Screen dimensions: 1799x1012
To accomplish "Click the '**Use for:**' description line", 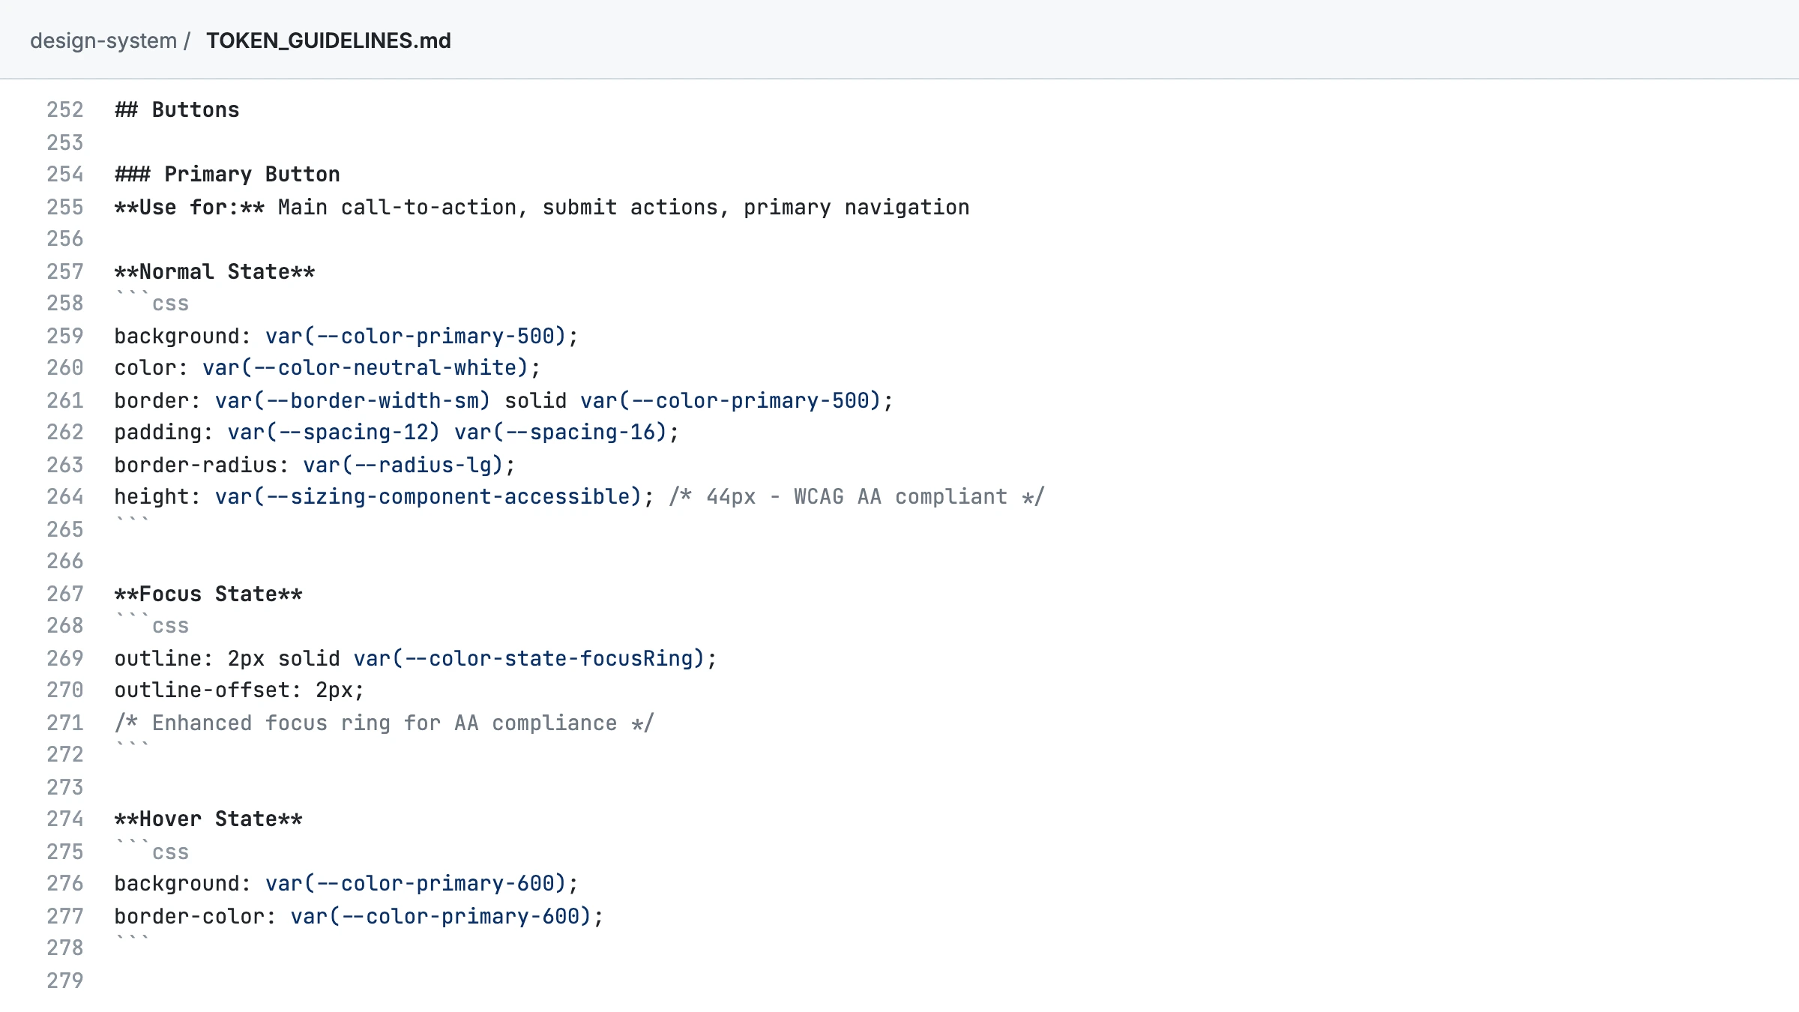I will (542, 208).
